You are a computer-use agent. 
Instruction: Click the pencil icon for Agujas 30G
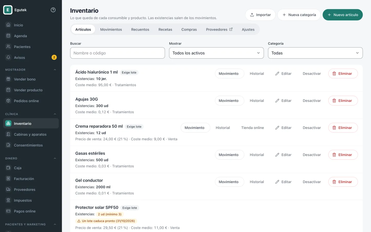coord(277,101)
